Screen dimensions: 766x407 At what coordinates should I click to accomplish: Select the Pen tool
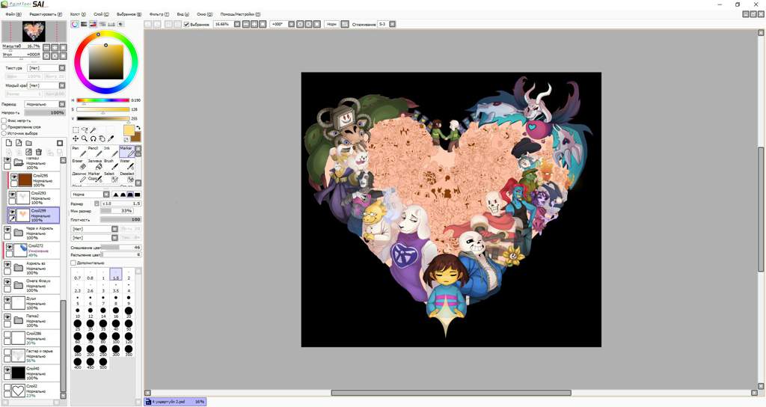(78, 151)
